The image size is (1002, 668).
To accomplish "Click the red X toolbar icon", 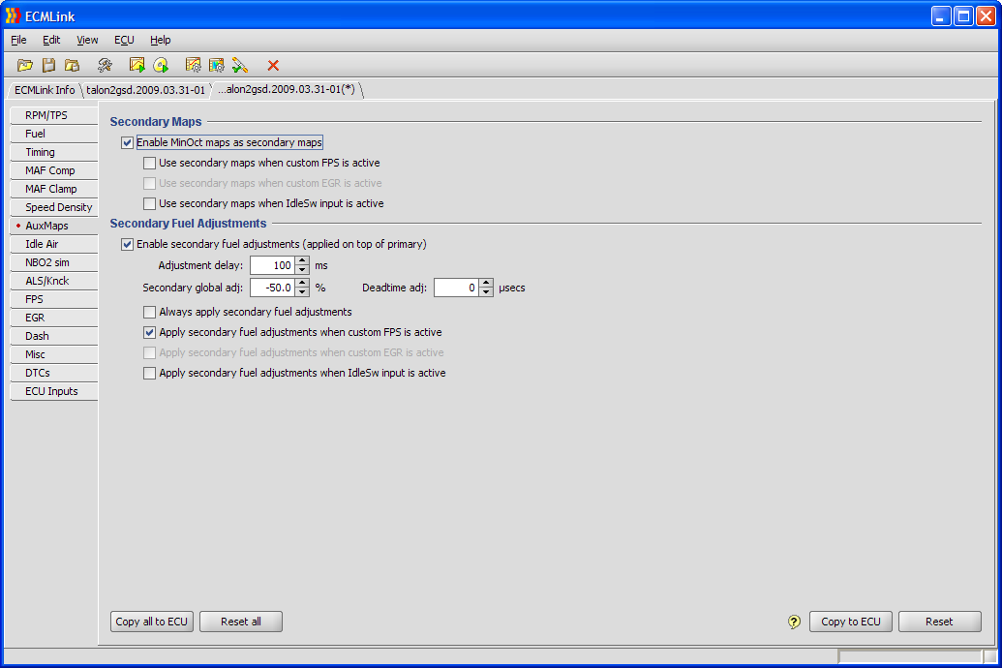I will click(273, 65).
